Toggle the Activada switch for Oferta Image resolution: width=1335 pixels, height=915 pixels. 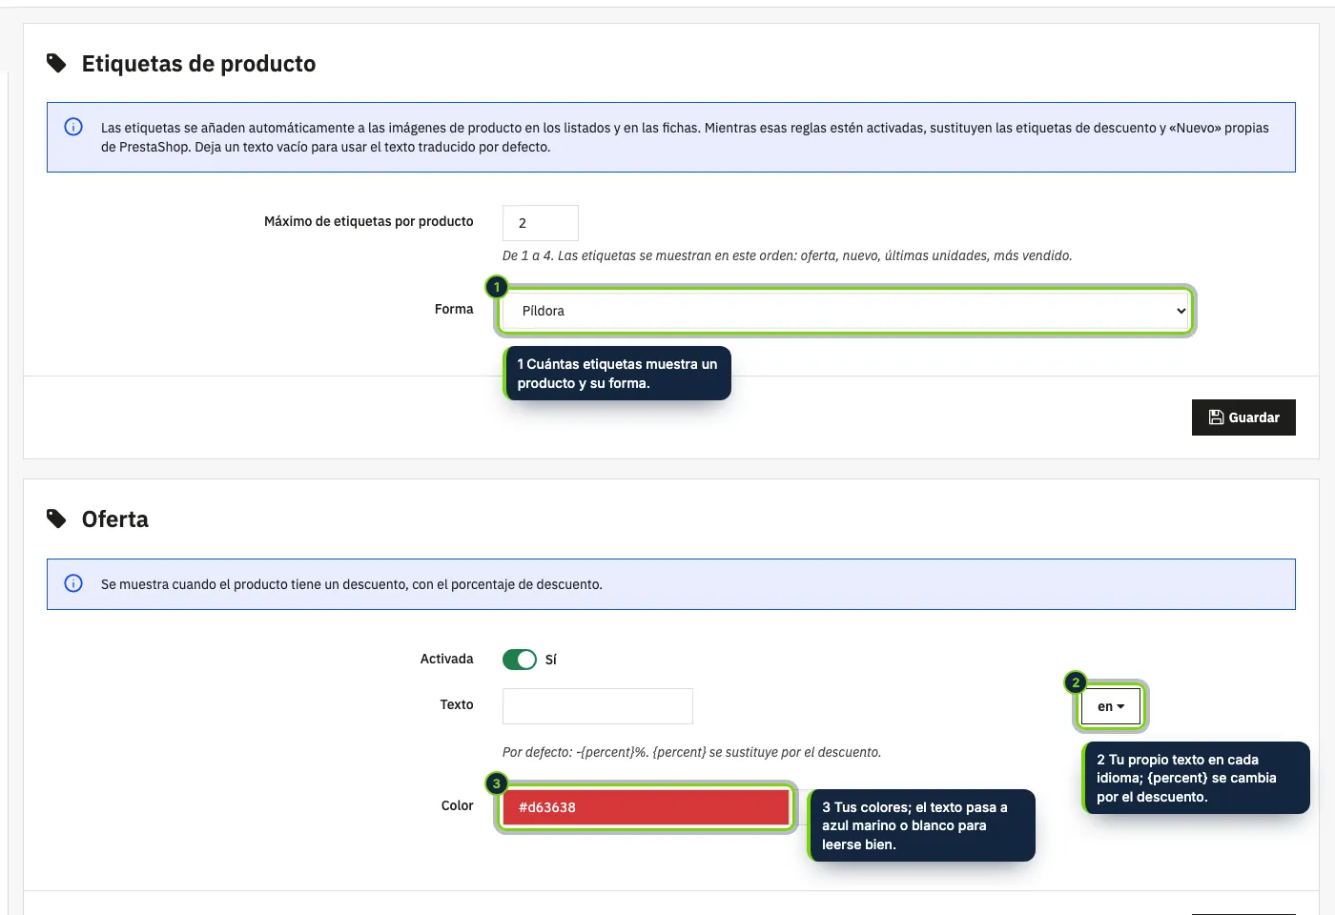[x=520, y=660]
